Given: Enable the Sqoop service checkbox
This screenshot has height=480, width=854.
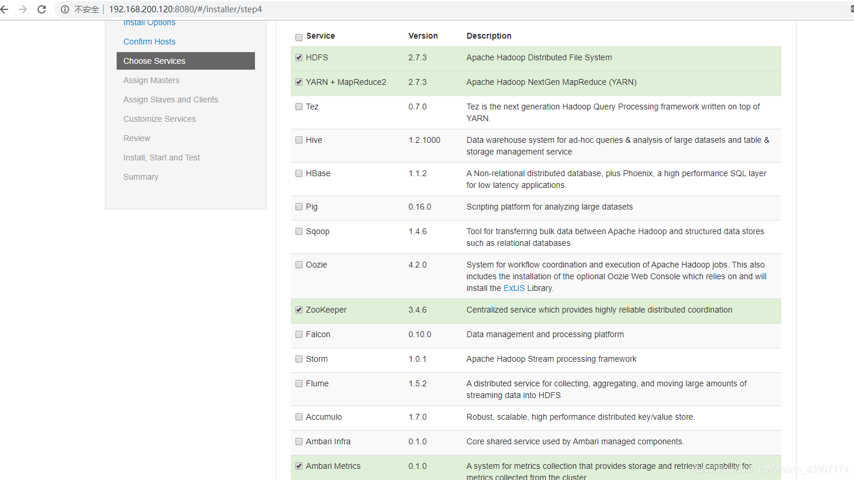Looking at the screenshot, I should coord(299,231).
